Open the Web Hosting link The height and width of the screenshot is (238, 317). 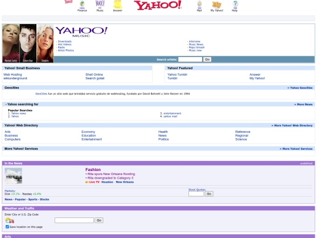pos(12,75)
